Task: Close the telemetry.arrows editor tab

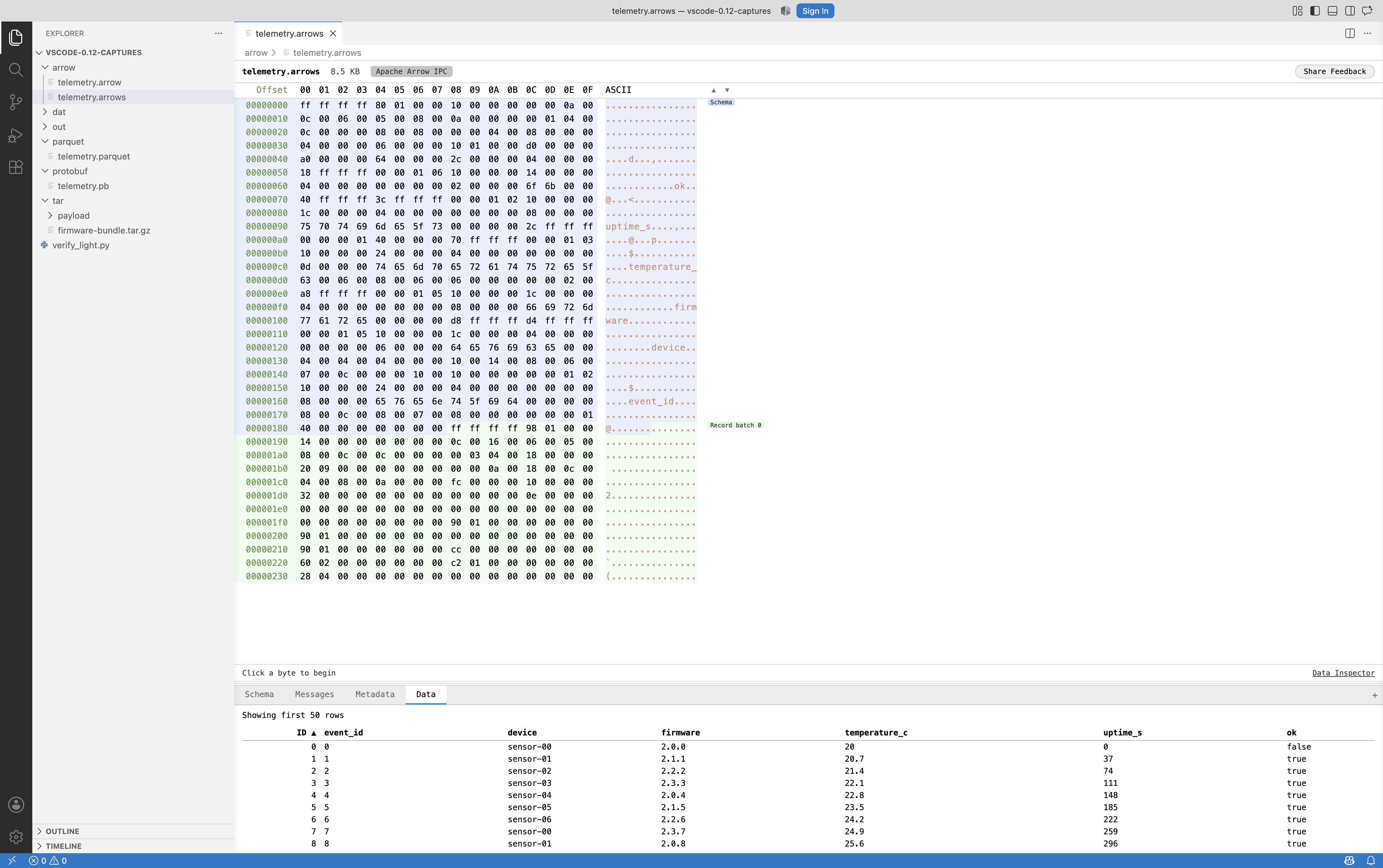Action: click(x=333, y=33)
